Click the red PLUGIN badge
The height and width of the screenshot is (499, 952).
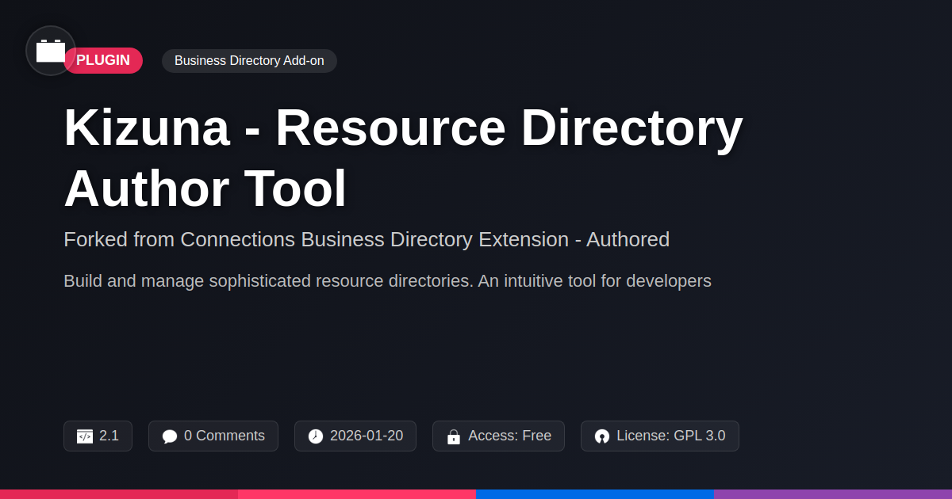103,61
